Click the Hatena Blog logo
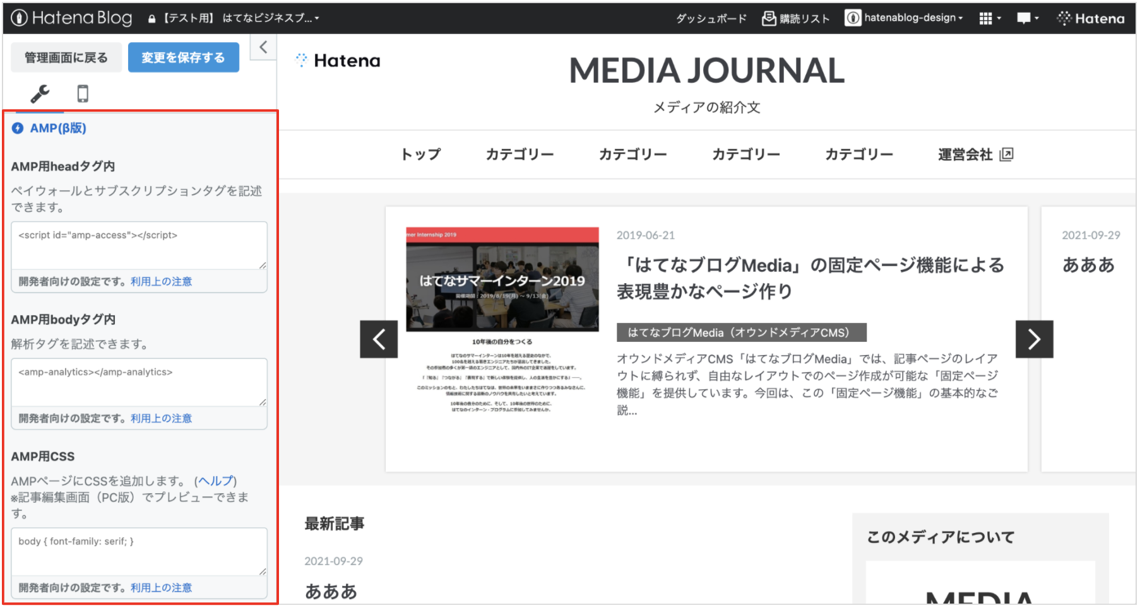The height and width of the screenshot is (608, 1140). click(72, 18)
